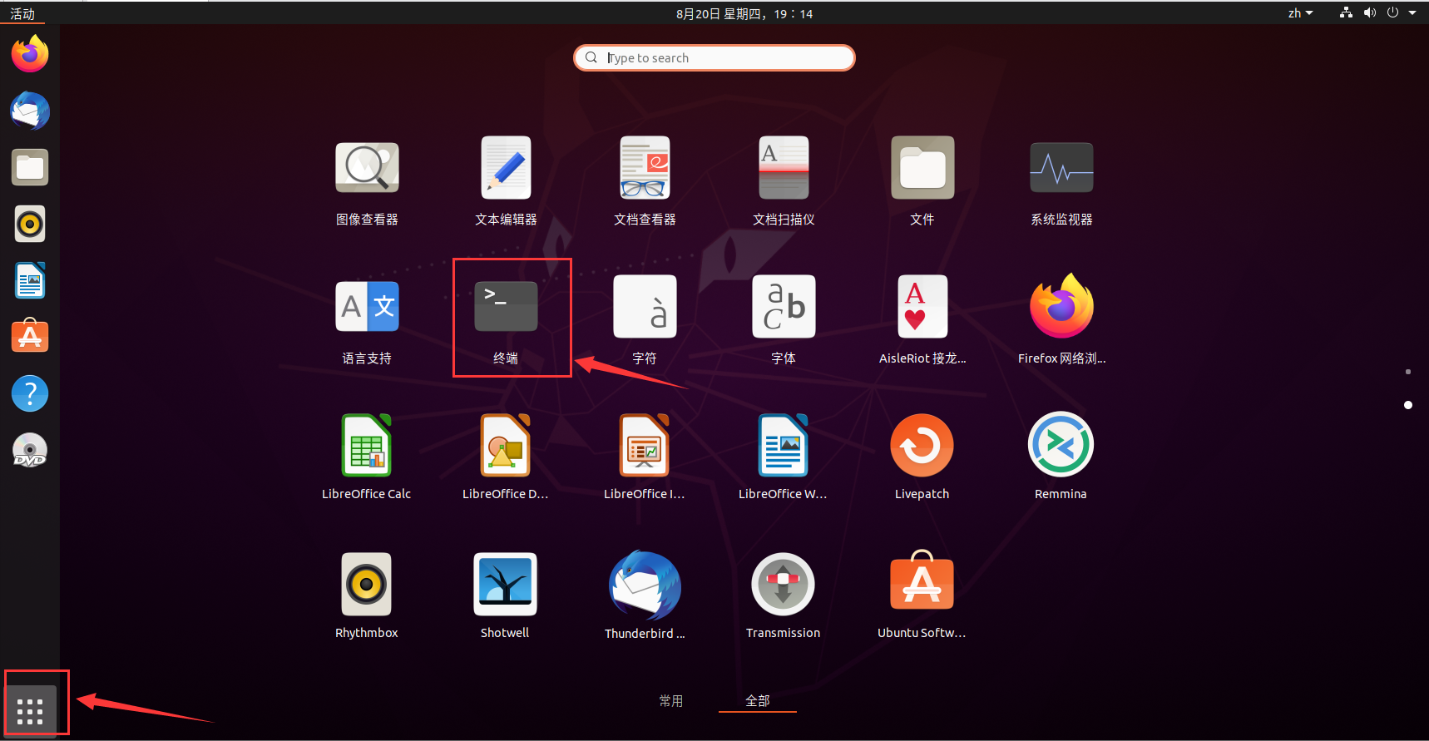The width and height of the screenshot is (1429, 741).
Task: Open the Livepatch app
Action: (922, 445)
